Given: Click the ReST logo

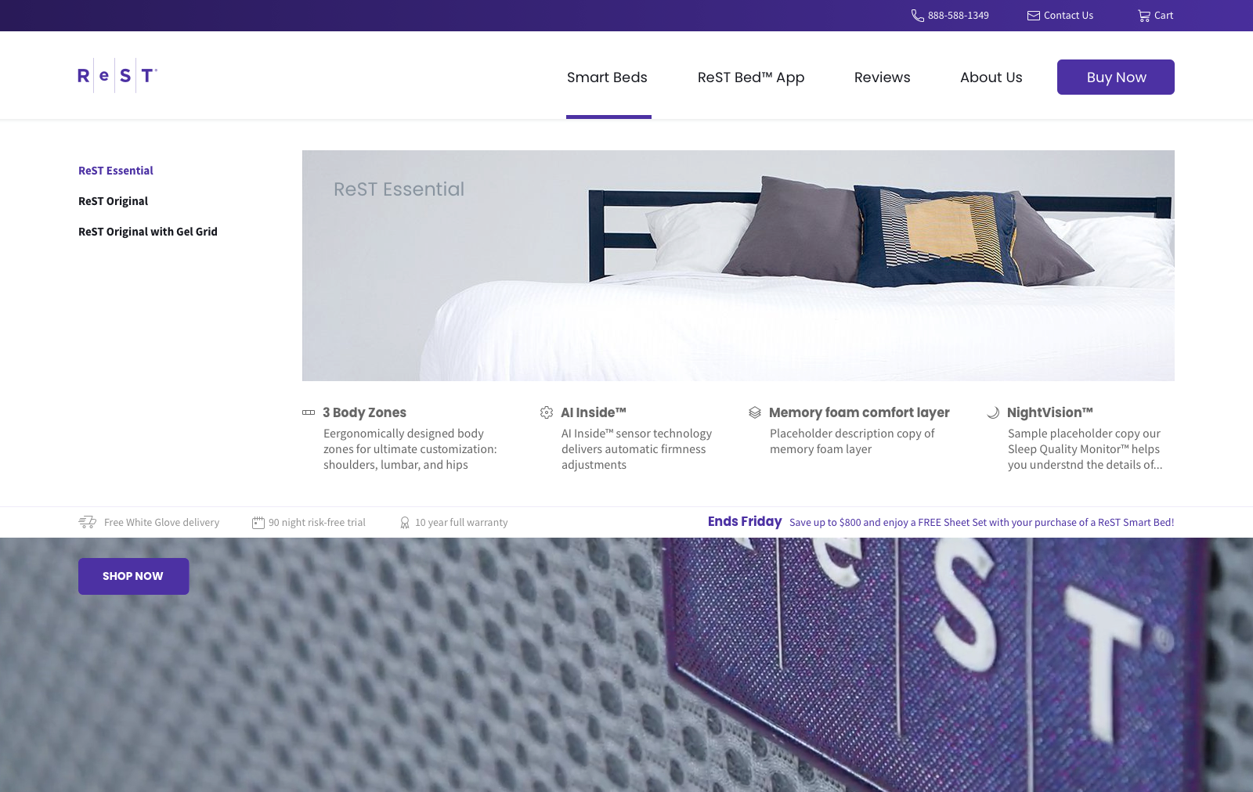Looking at the screenshot, I should click(x=117, y=76).
